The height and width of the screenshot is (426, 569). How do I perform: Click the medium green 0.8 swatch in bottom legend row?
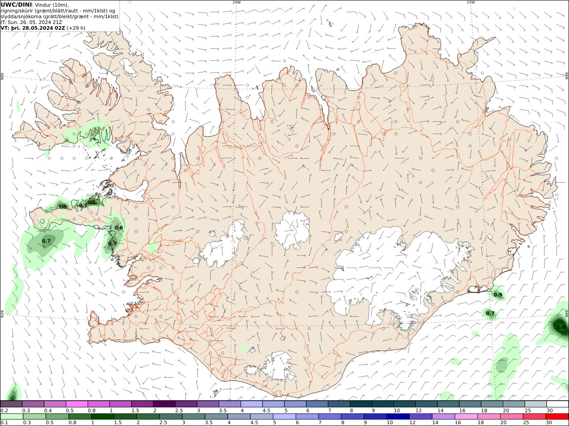click(80, 417)
